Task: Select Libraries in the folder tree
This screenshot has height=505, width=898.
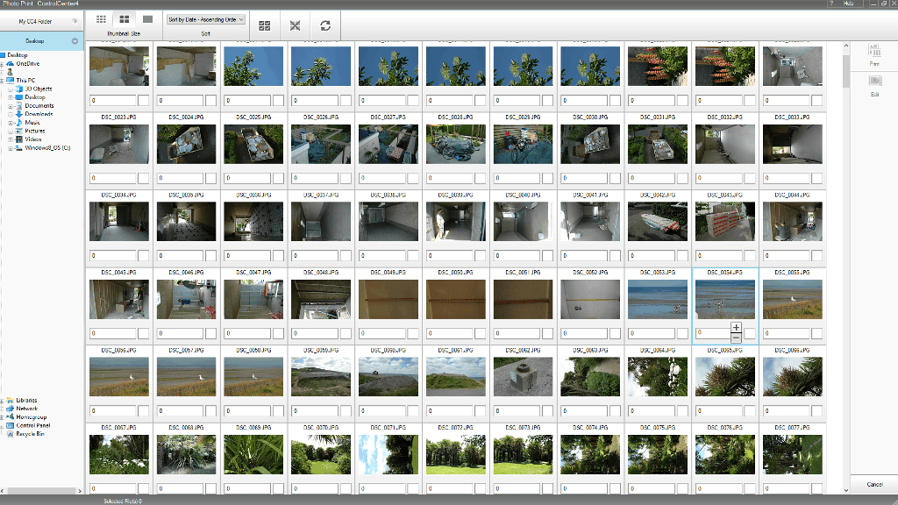Action: [x=26, y=400]
